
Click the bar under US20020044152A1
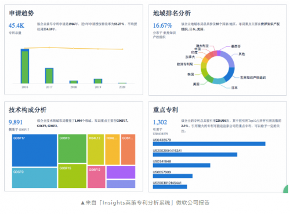point(195,154)
